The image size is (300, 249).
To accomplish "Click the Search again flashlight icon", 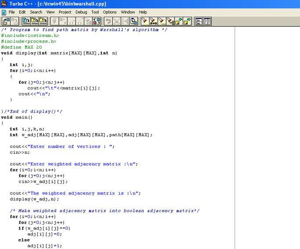I will [x=162, y=21].
